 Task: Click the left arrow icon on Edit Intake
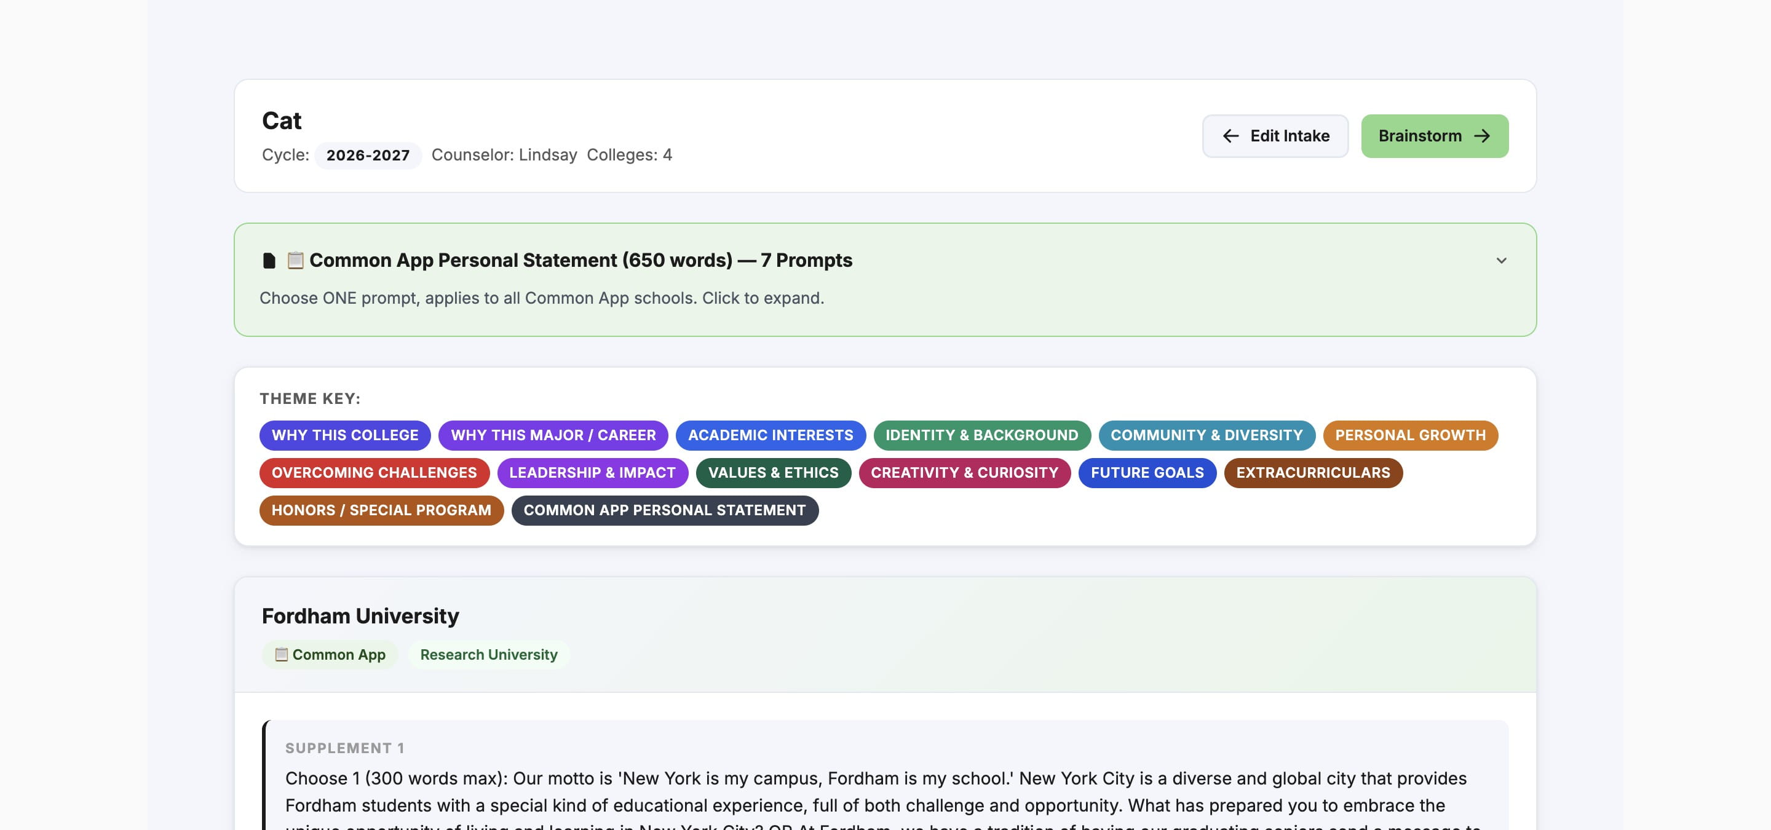[x=1230, y=136]
